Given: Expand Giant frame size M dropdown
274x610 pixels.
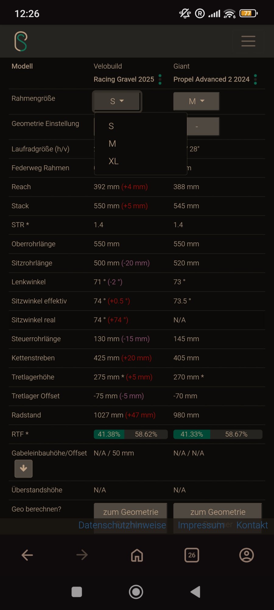Looking at the screenshot, I should (196, 101).
